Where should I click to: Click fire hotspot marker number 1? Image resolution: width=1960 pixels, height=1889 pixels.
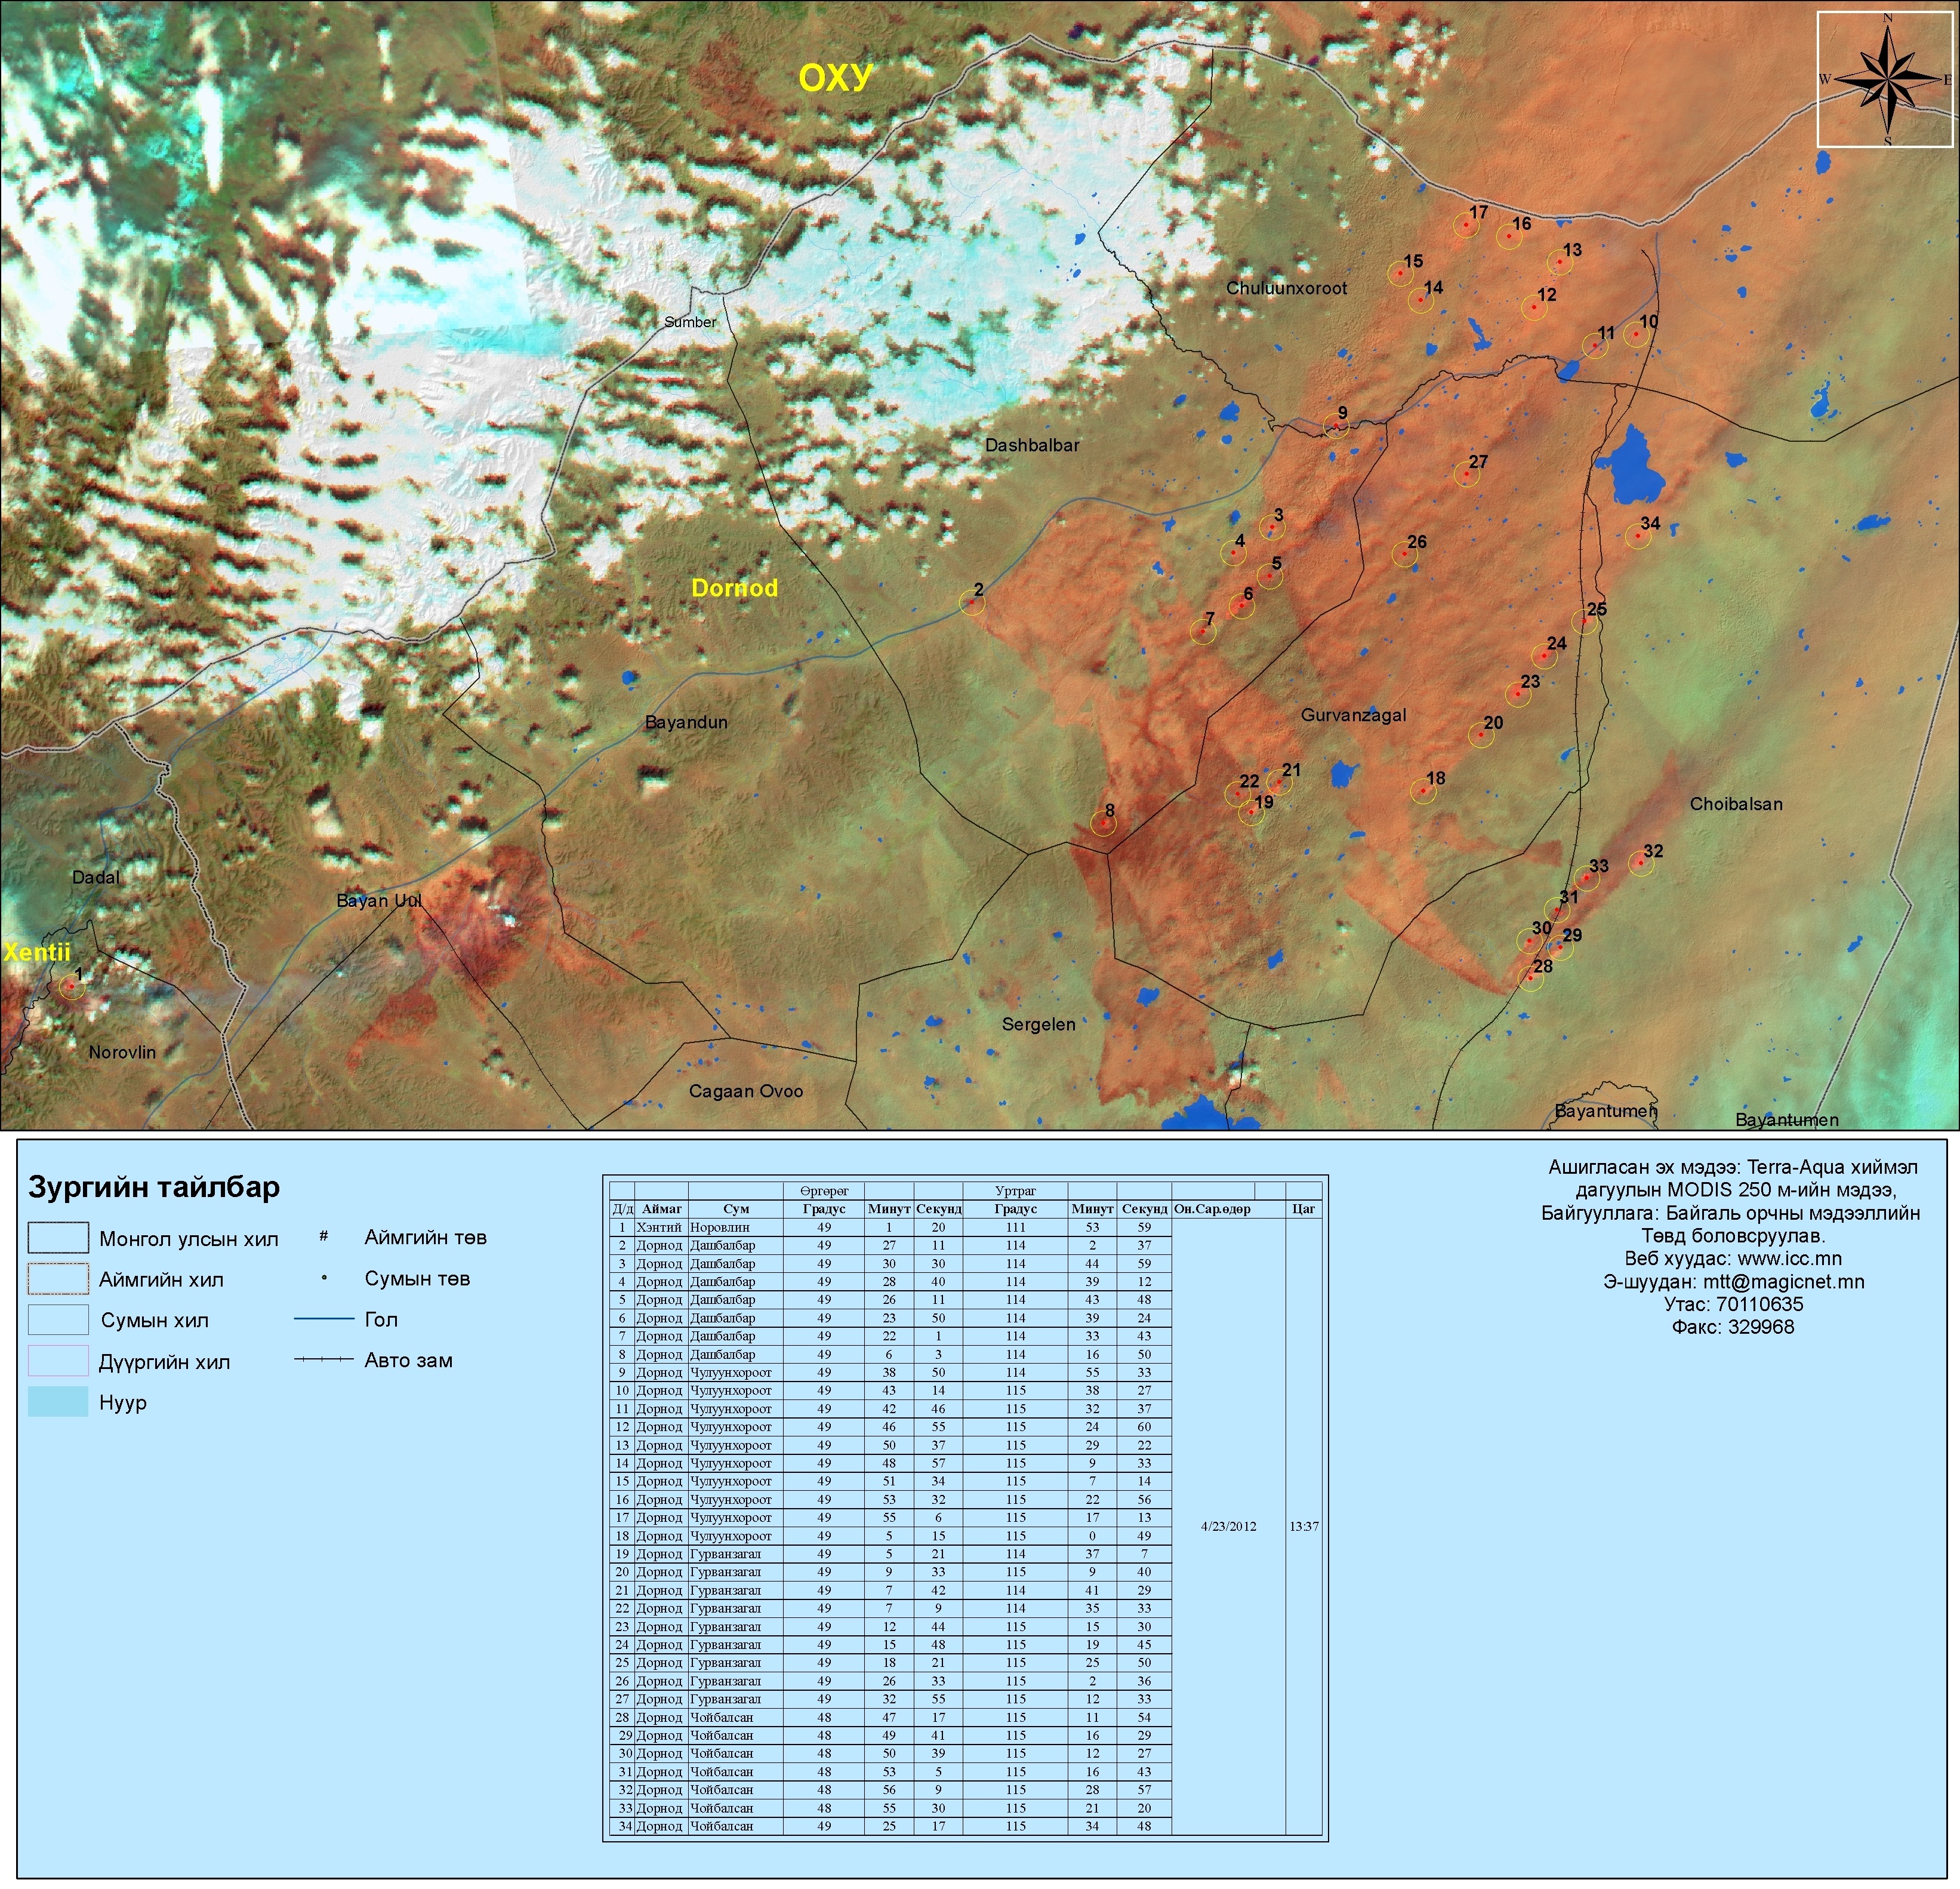(x=71, y=986)
